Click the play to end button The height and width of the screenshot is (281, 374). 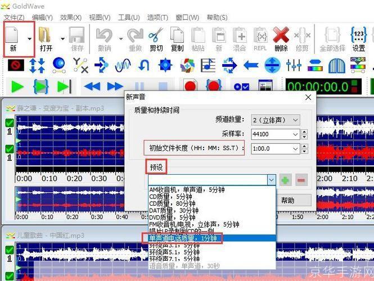[x=65, y=87]
